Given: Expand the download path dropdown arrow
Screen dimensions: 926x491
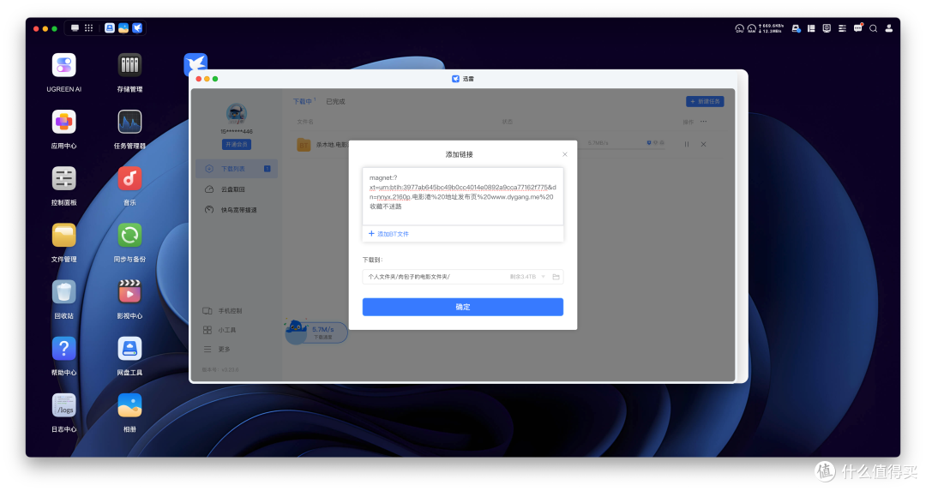Looking at the screenshot, I should click(544, 277).
